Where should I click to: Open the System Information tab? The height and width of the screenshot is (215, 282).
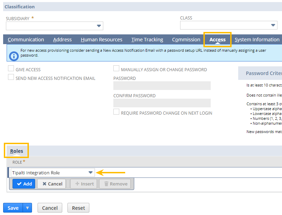[x=257, y=40]
